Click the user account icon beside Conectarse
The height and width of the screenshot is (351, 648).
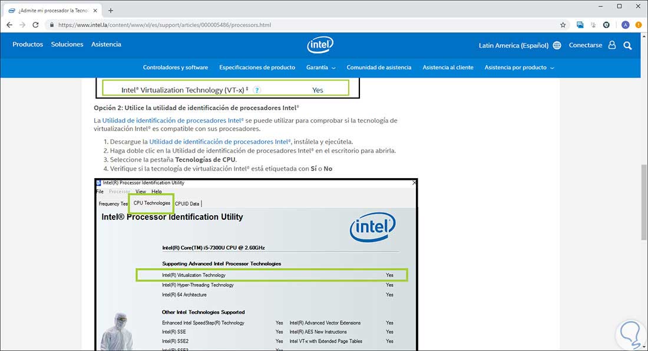[x=612, y=45]
